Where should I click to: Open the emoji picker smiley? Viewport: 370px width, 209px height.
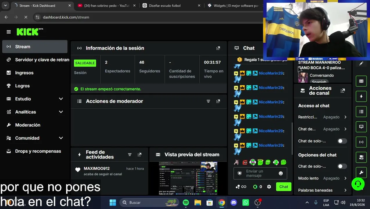click(281, 174)
